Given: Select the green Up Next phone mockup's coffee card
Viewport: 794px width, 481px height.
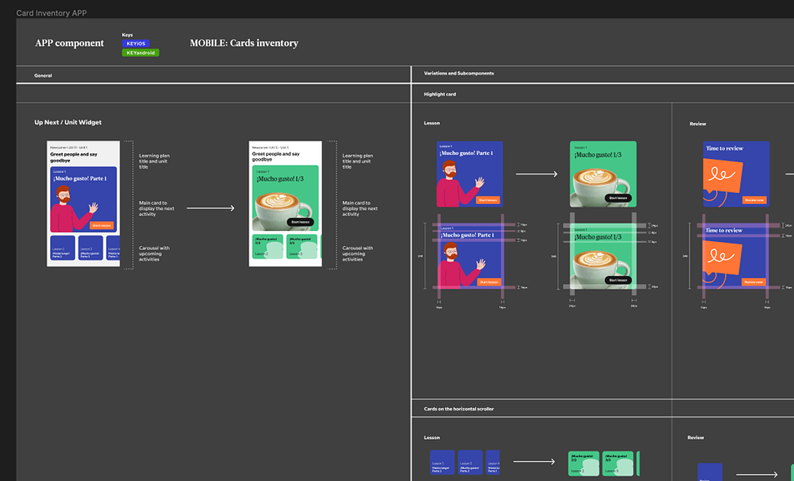Looking at the screenshot, I should click(x=286, y=198).
